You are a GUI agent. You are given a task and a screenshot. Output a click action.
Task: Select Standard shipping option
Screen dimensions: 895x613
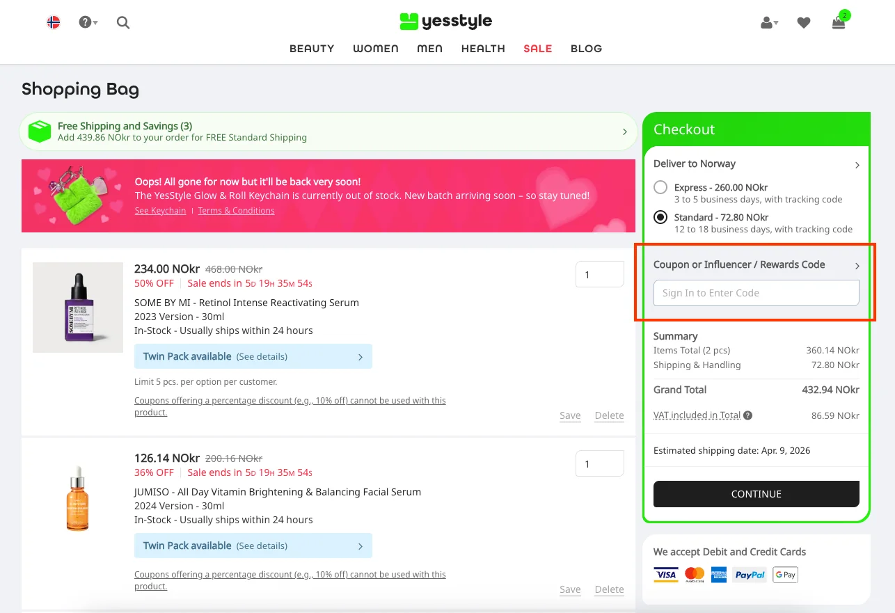[x=660, y=218]
